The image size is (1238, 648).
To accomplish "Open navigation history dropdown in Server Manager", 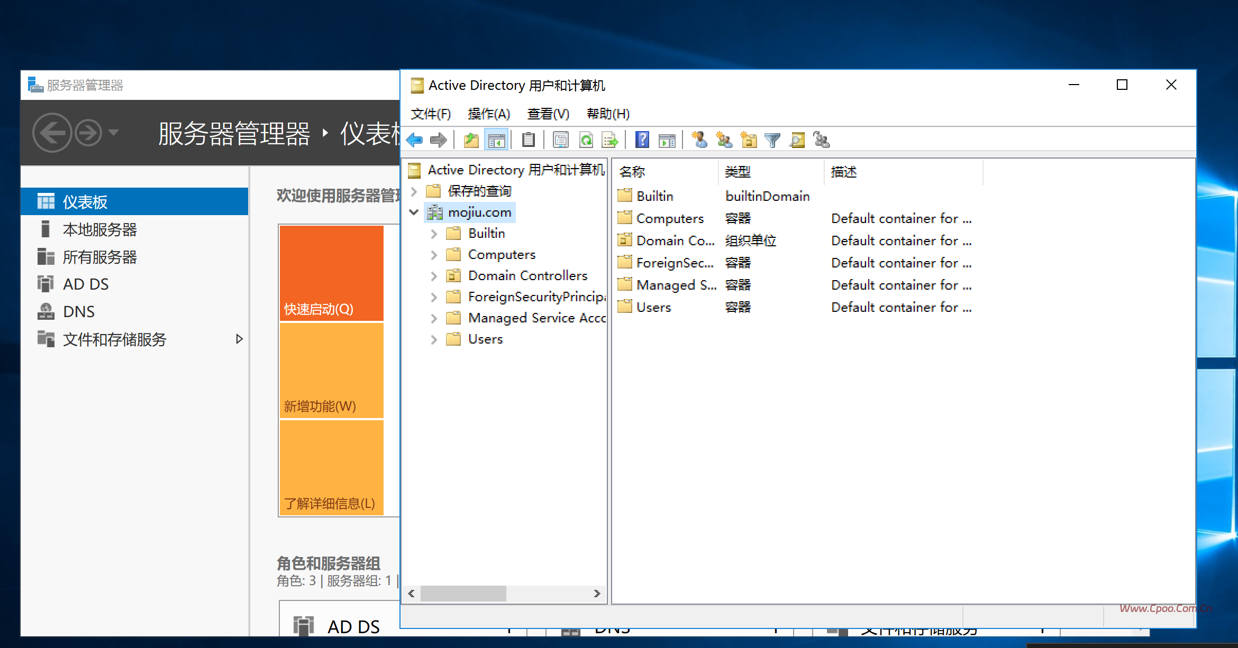I will [114, 132].
